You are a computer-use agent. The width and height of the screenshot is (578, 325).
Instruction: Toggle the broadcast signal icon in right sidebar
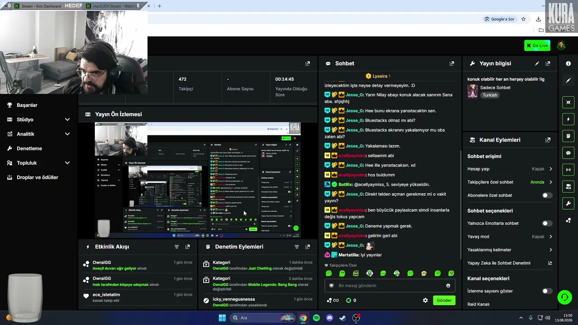pos(568,170)
